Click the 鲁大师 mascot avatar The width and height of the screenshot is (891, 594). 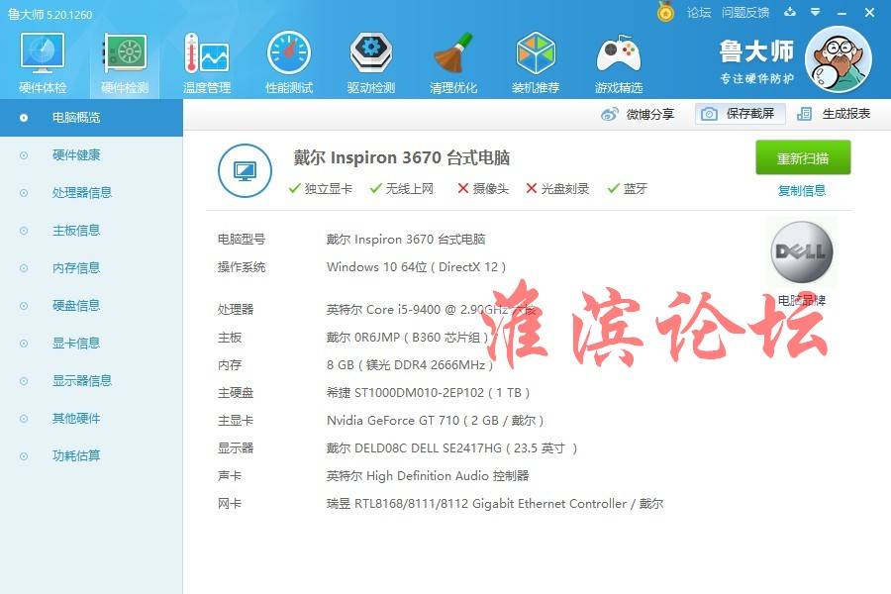point(839,59)
